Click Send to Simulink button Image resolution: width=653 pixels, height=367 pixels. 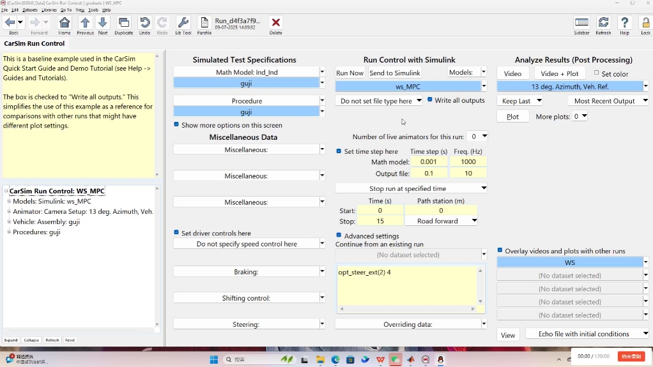[395, 73]
